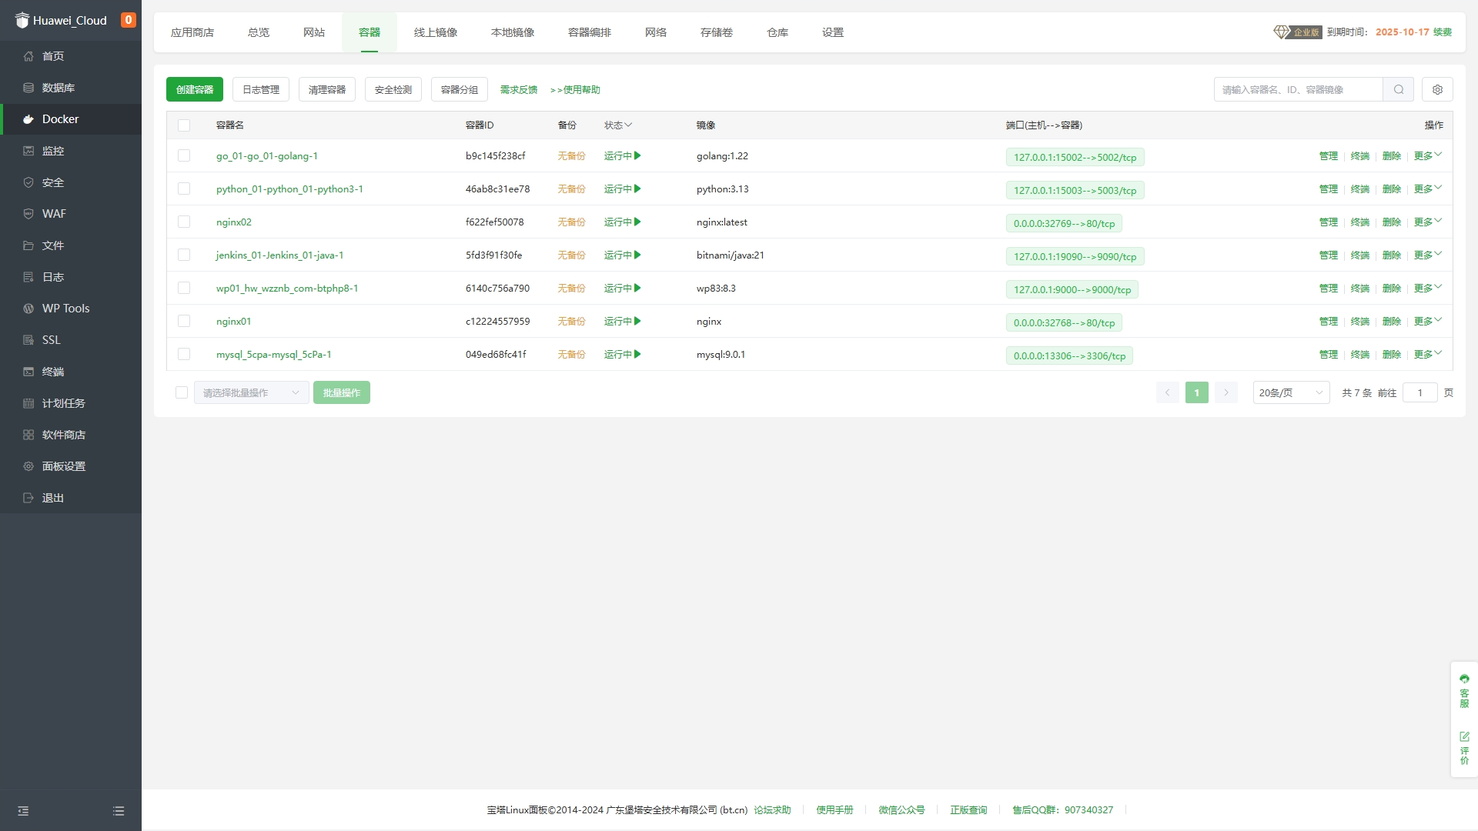
Task: Open the 首页 home sidebar icon
Action: click(28, 56)
